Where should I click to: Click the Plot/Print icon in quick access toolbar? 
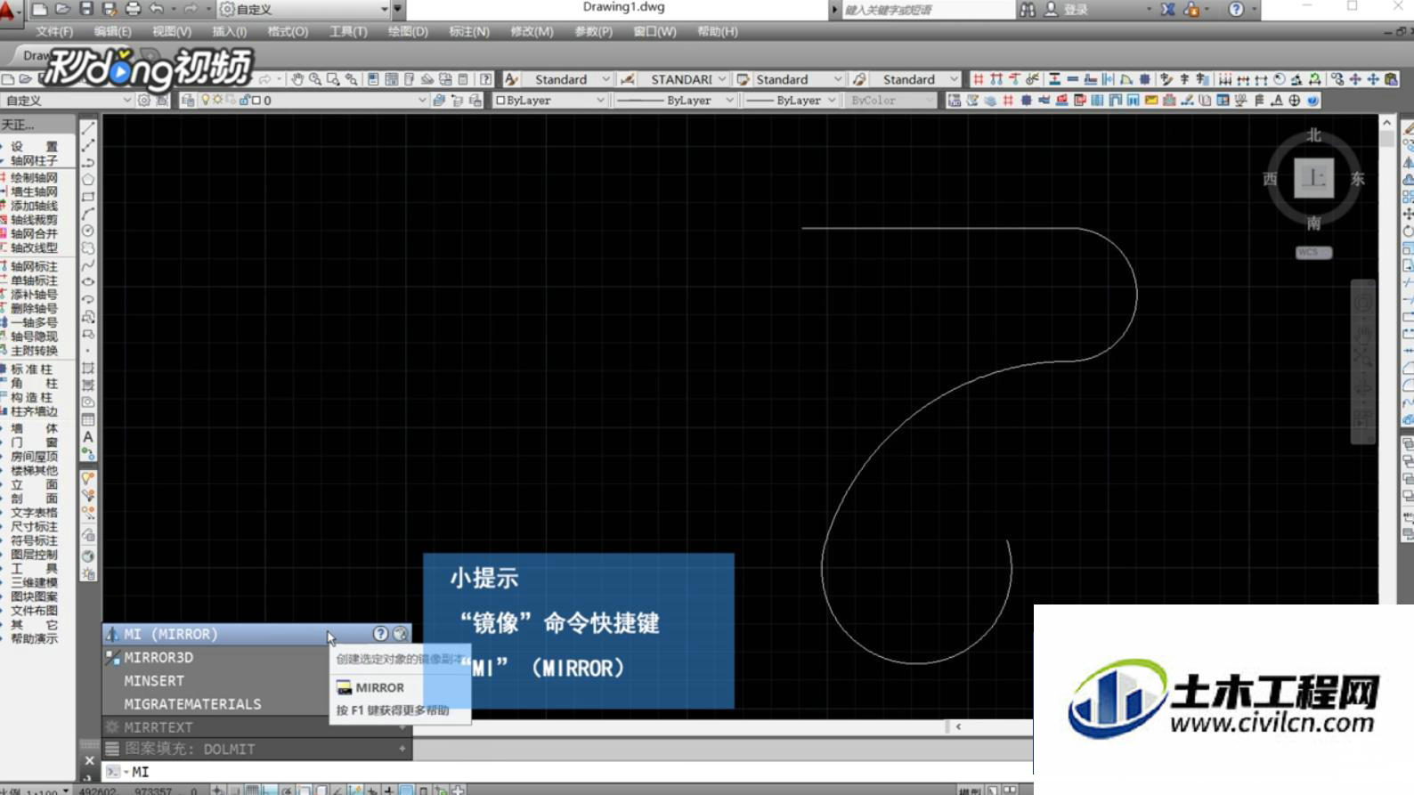pyautogui.click(x=133, y=9)
